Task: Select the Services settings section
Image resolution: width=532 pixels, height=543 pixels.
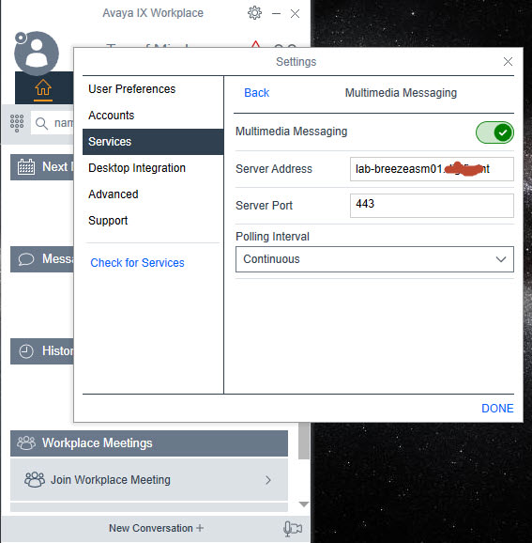Action: pos(153,142)
